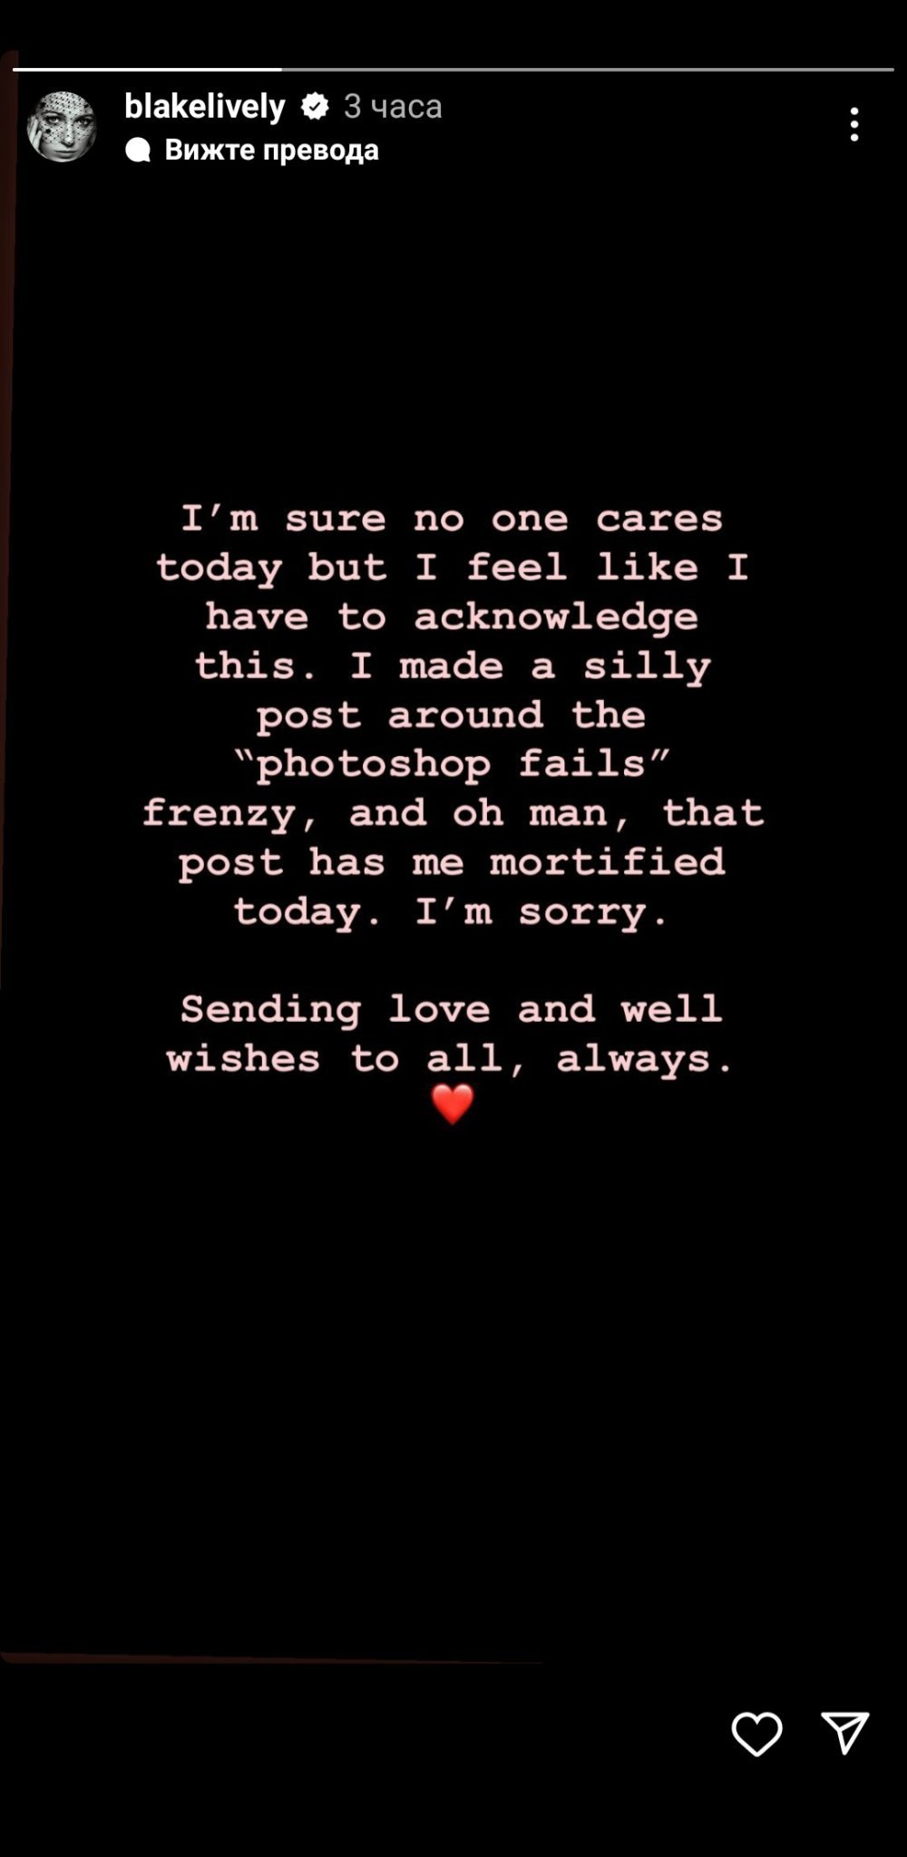Tap the "Sending love and well" text line

click(452, 1009)
